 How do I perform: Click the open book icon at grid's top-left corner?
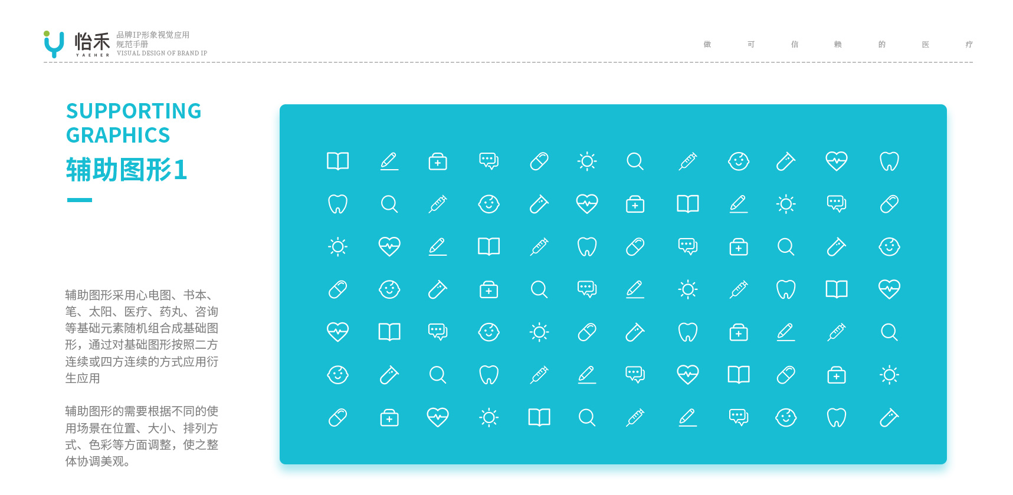[x=338, y=161]
